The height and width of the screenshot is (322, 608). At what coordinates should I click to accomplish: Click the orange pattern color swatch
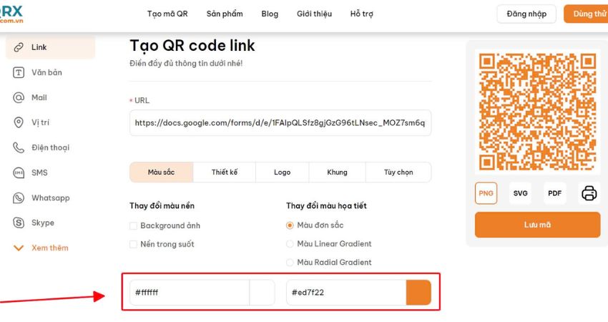(x=418, y=293)
